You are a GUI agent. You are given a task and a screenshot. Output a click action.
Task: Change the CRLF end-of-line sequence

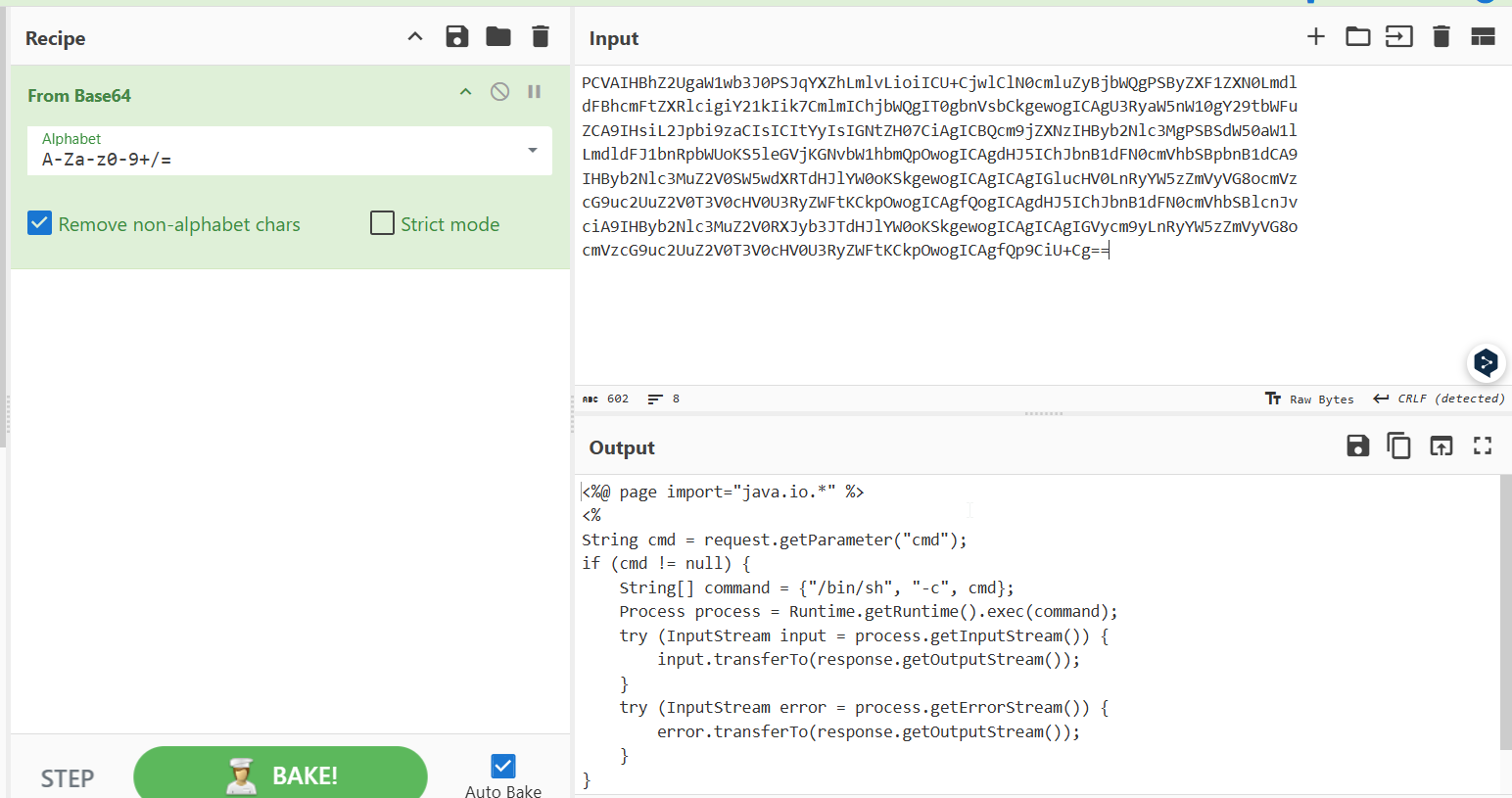pos(1439,399)
